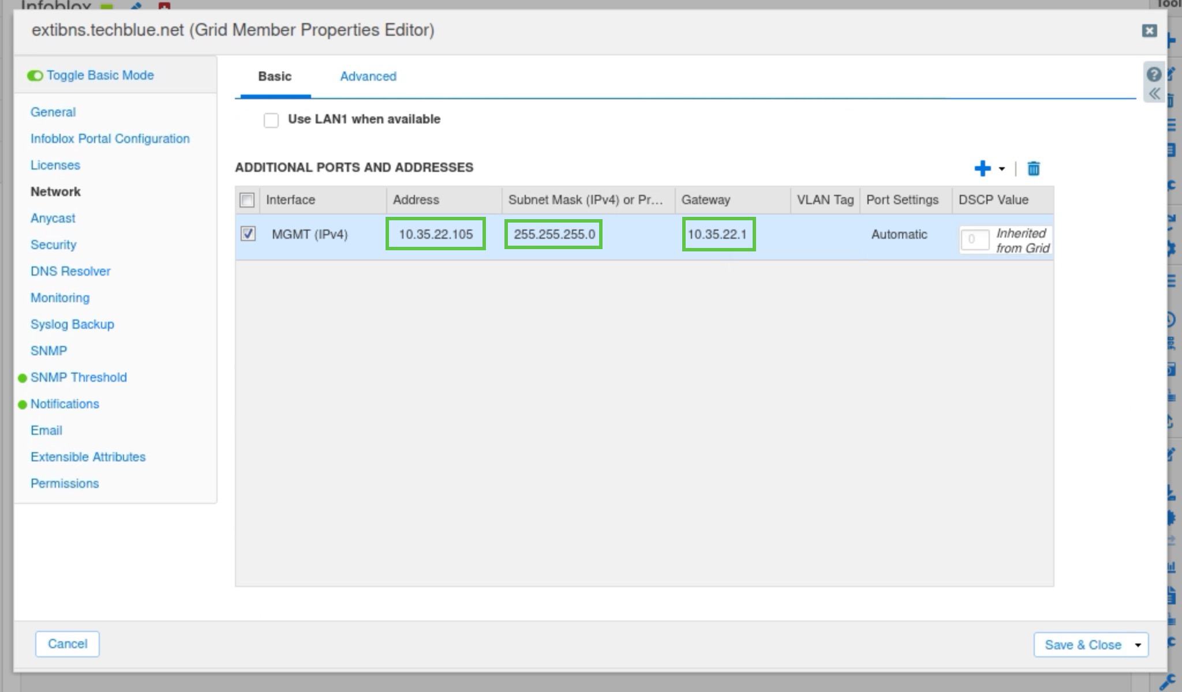Image resolution: width=1182 pixels, height=692 pixels.
Task: Toggle Basic Mode switch
Action: pyautogui.click(x=35, y=76)
